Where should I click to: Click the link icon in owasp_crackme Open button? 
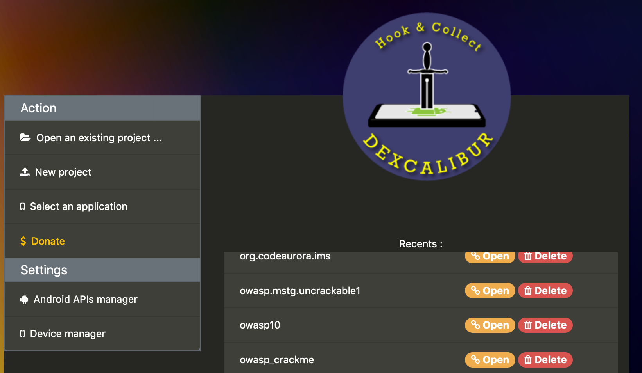(475, 359)
